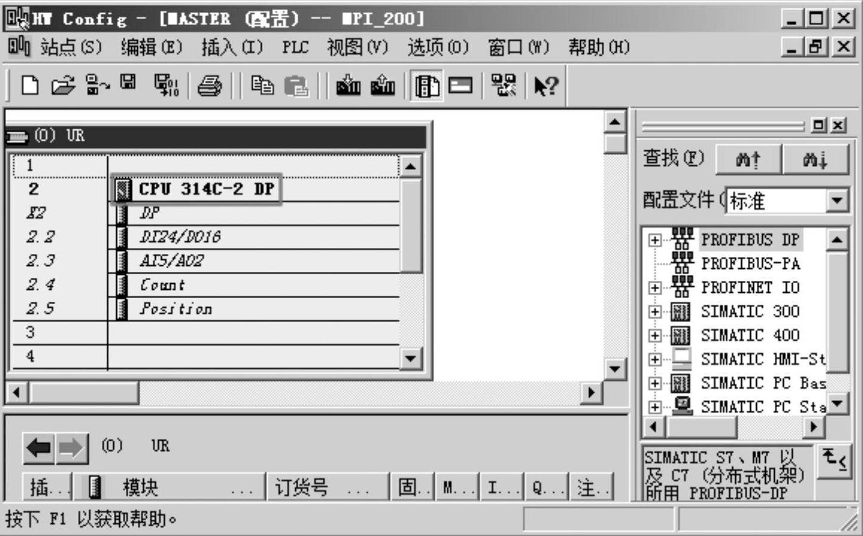This screenshot has height=536, width=863.
Task: Click the Open Online station toolbar icon
Action: coord(97,85)
